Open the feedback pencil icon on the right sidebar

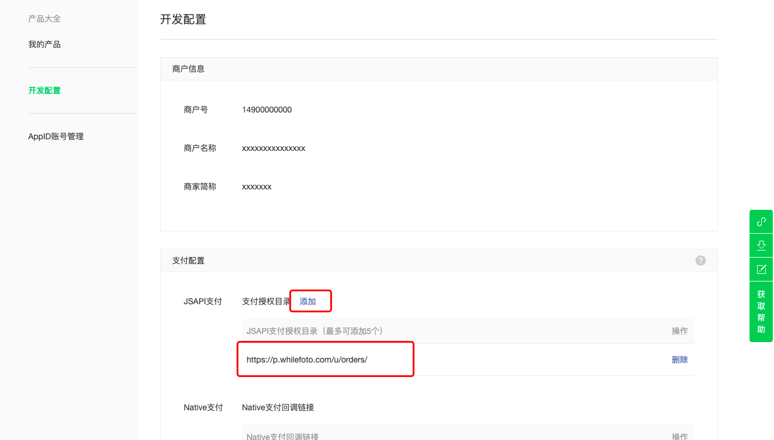(x=761, y=269)
